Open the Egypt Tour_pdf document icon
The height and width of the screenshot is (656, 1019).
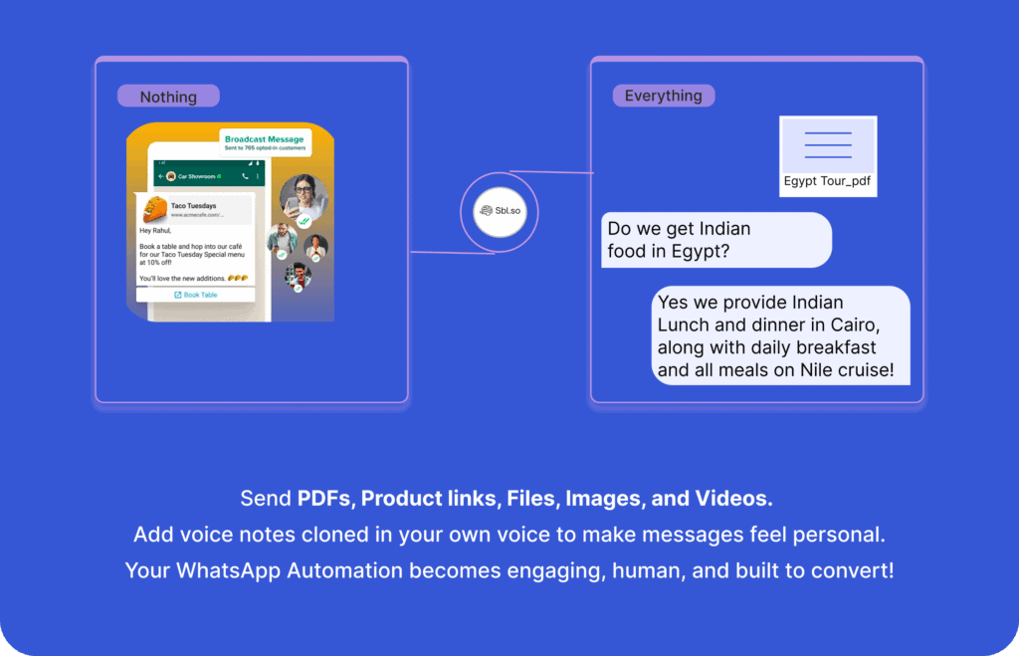[827, 144]
